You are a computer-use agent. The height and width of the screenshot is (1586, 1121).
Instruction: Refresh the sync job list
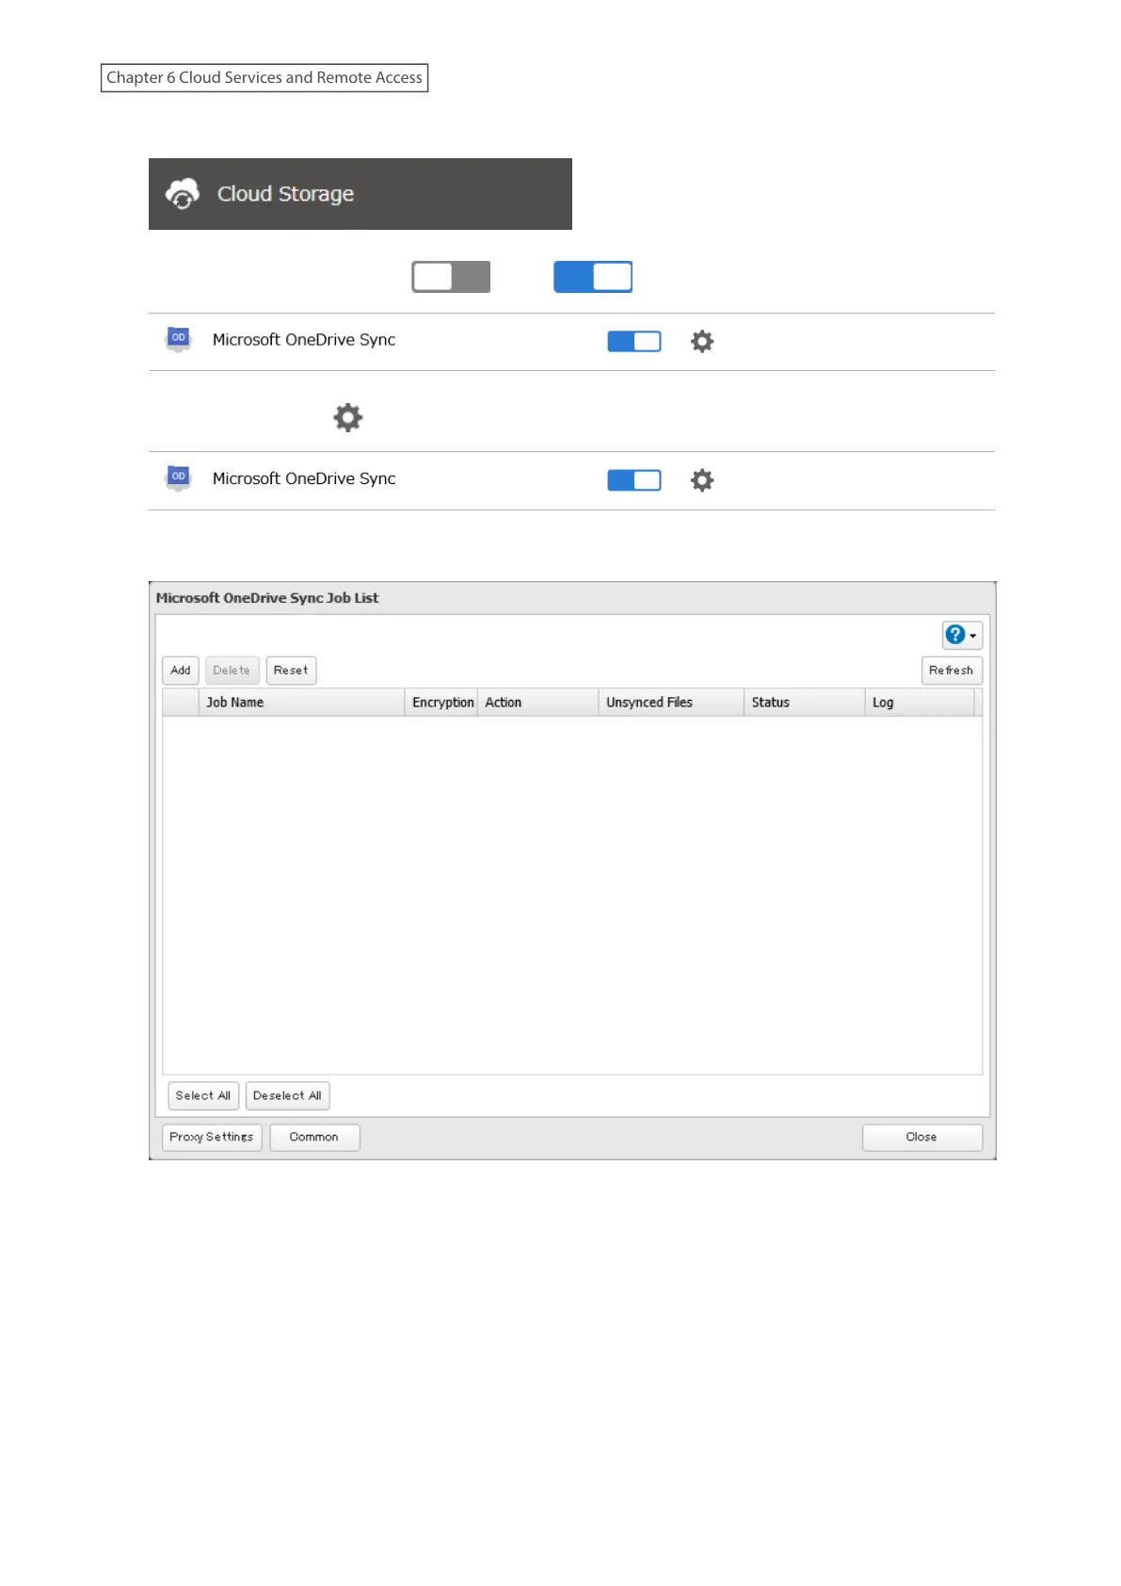(x=952, y=671)
